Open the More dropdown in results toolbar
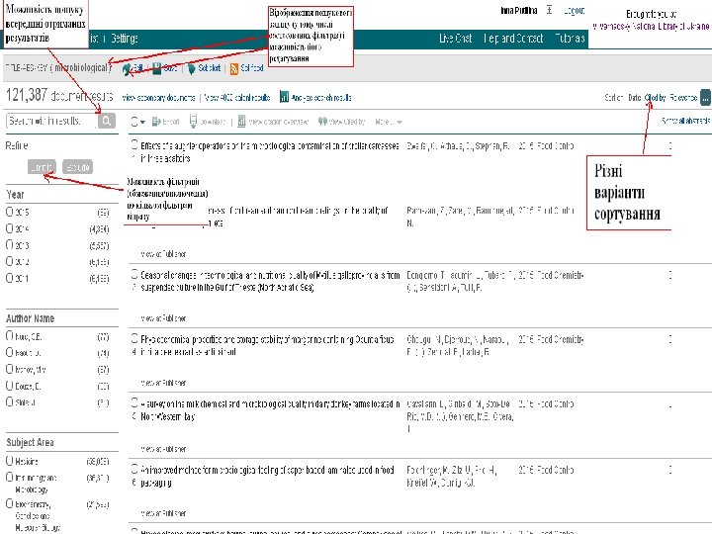The width and height of the screenshot is (712, 534). [389, 122]
